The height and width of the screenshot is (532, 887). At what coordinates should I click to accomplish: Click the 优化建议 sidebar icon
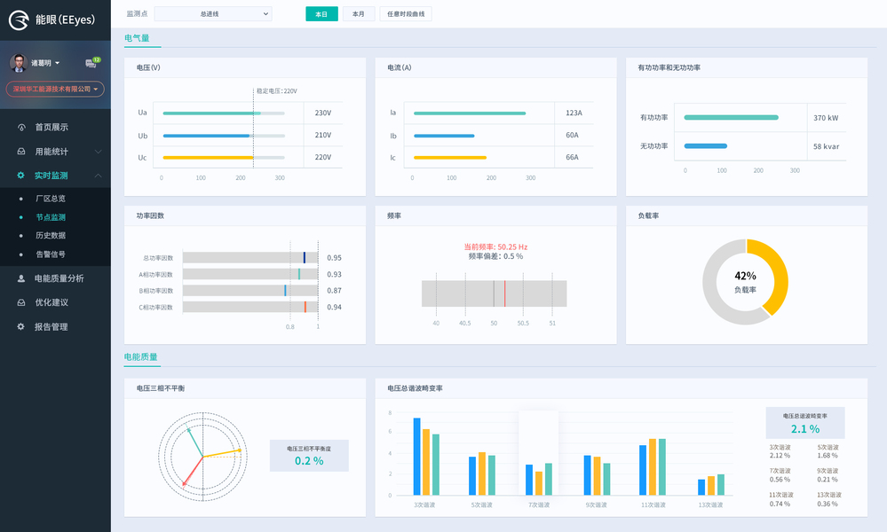[x=21, y=302]
